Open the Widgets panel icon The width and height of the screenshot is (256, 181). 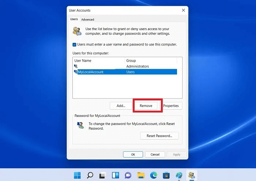pos(115,175)
